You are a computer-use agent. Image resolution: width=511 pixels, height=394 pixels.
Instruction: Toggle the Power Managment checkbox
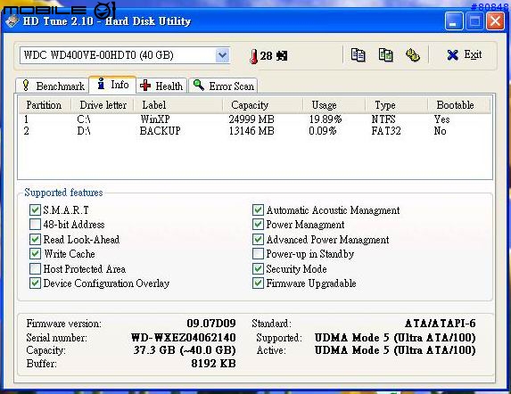[258, 225]
